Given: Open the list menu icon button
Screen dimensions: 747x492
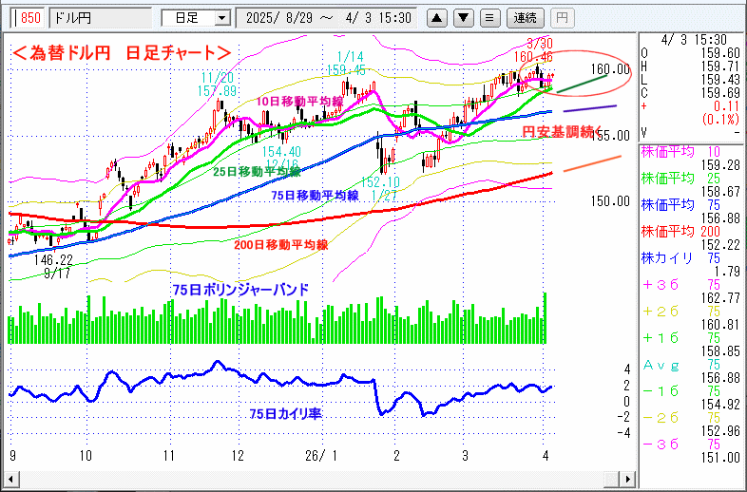Looking at the screenshot, I should click(489, 18).
